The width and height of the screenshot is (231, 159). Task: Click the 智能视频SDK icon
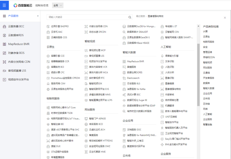click(86, 84)
